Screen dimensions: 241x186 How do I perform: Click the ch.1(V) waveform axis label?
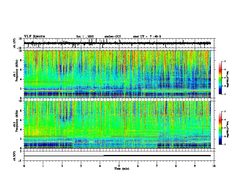click(15, 43)
